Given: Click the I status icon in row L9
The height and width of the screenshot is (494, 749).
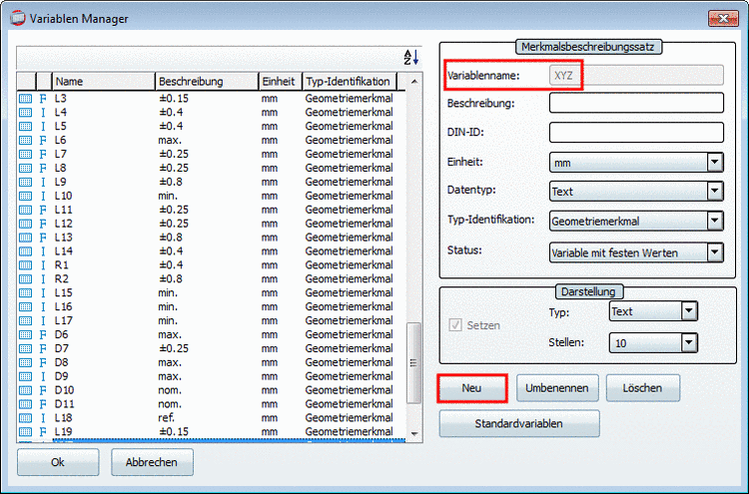Looking at the screenshot, I should click(x=43, y=182).
